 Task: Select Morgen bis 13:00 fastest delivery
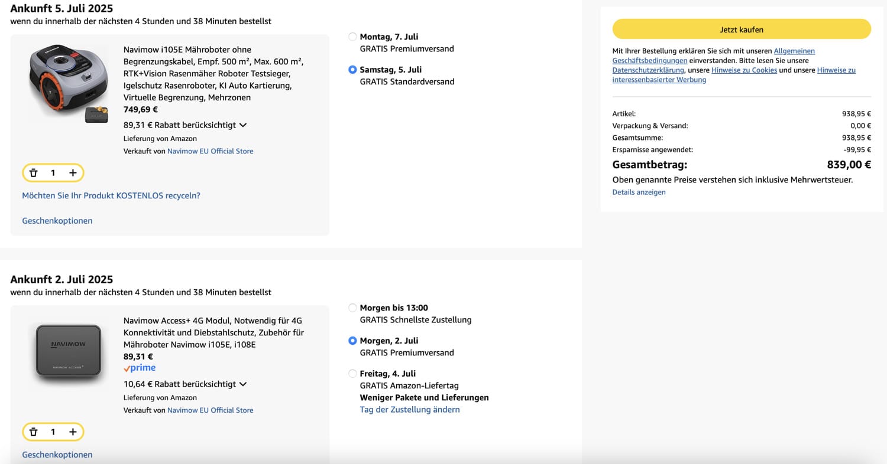click(353, 308)
